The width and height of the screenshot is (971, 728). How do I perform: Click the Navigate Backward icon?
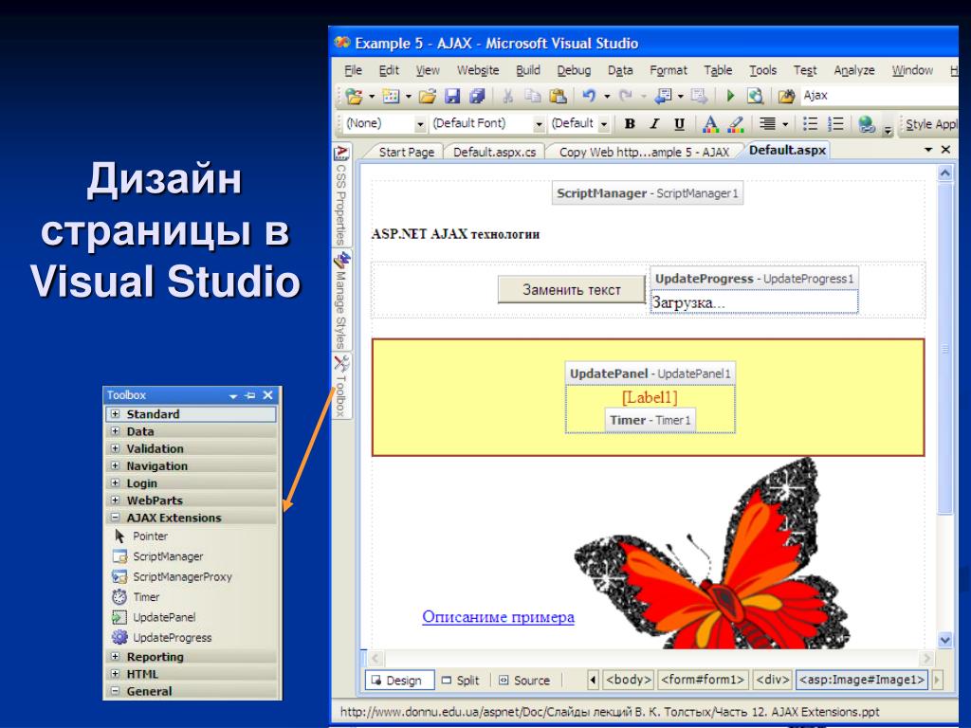[663, 96]
